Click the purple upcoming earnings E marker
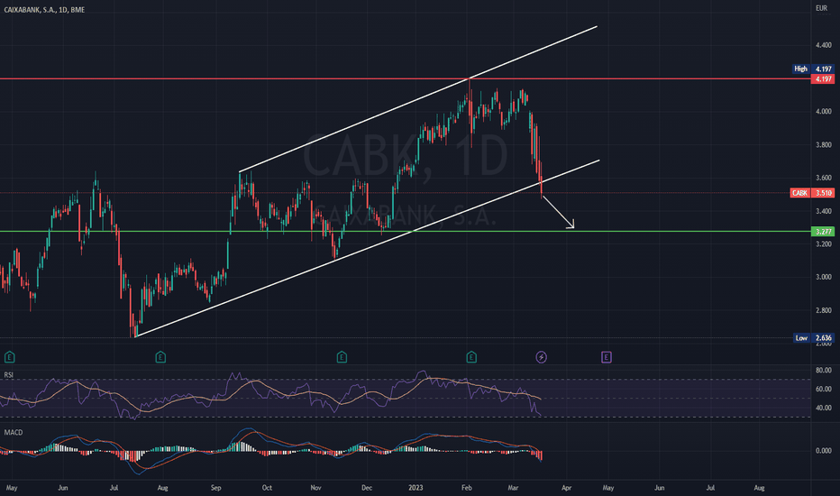This screenshot has height=496, width=840. (606, 357)
